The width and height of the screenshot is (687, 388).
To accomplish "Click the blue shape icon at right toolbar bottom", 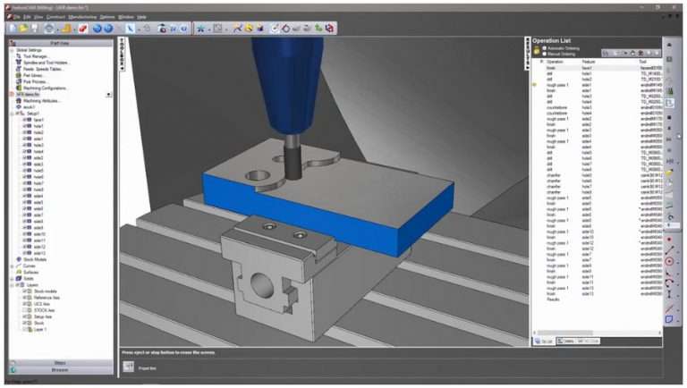I will [669, 319].
